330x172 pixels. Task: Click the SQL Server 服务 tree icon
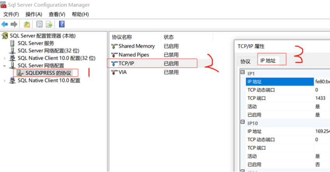point(12,43)
